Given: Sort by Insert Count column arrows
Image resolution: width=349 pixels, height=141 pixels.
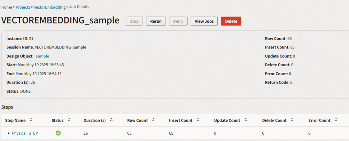Looking at the screenshot, I should pyautogui.click(x=198, y=120).
